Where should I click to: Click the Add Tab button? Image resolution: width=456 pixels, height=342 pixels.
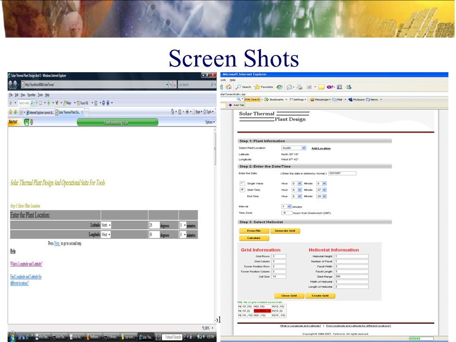[236, 105]
